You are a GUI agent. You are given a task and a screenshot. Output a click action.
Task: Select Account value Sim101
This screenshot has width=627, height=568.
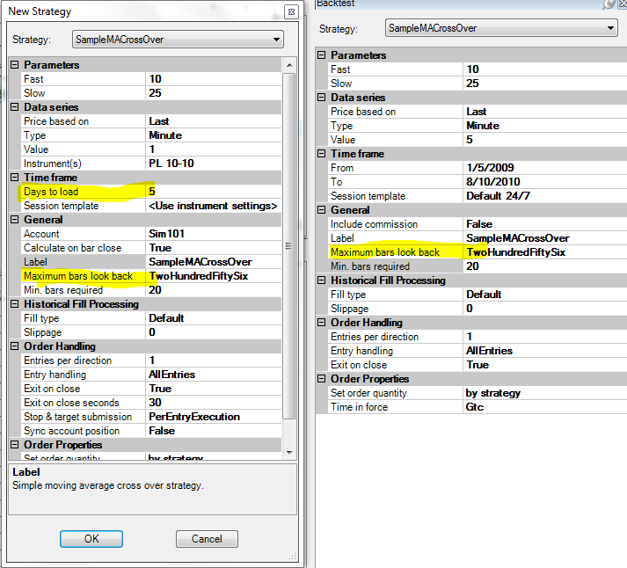(214, 233)
